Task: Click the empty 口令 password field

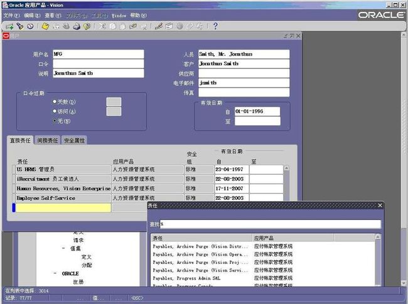Action: click(x=99, y=64)
